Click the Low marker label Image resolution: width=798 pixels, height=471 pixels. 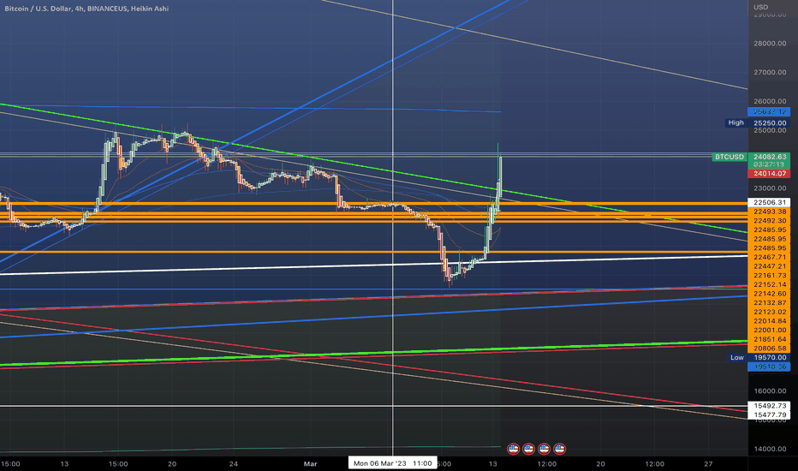coord(737,357)
